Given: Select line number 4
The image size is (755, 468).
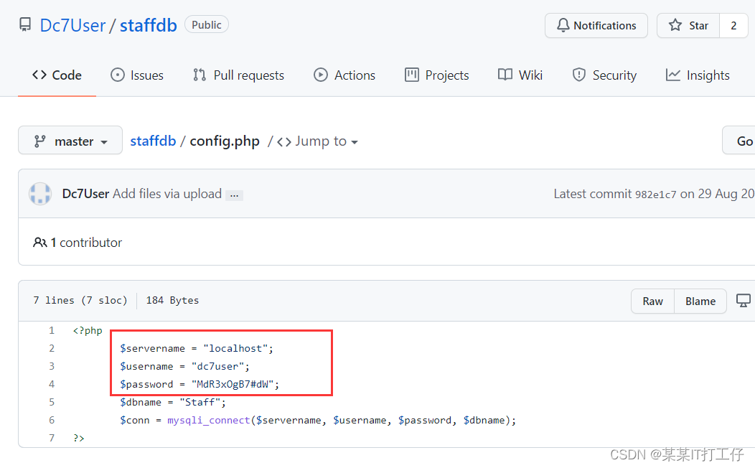Looking at the screenshot, I should [52, 384].
